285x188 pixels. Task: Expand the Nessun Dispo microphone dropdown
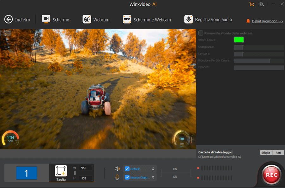(x=153, y=177)
